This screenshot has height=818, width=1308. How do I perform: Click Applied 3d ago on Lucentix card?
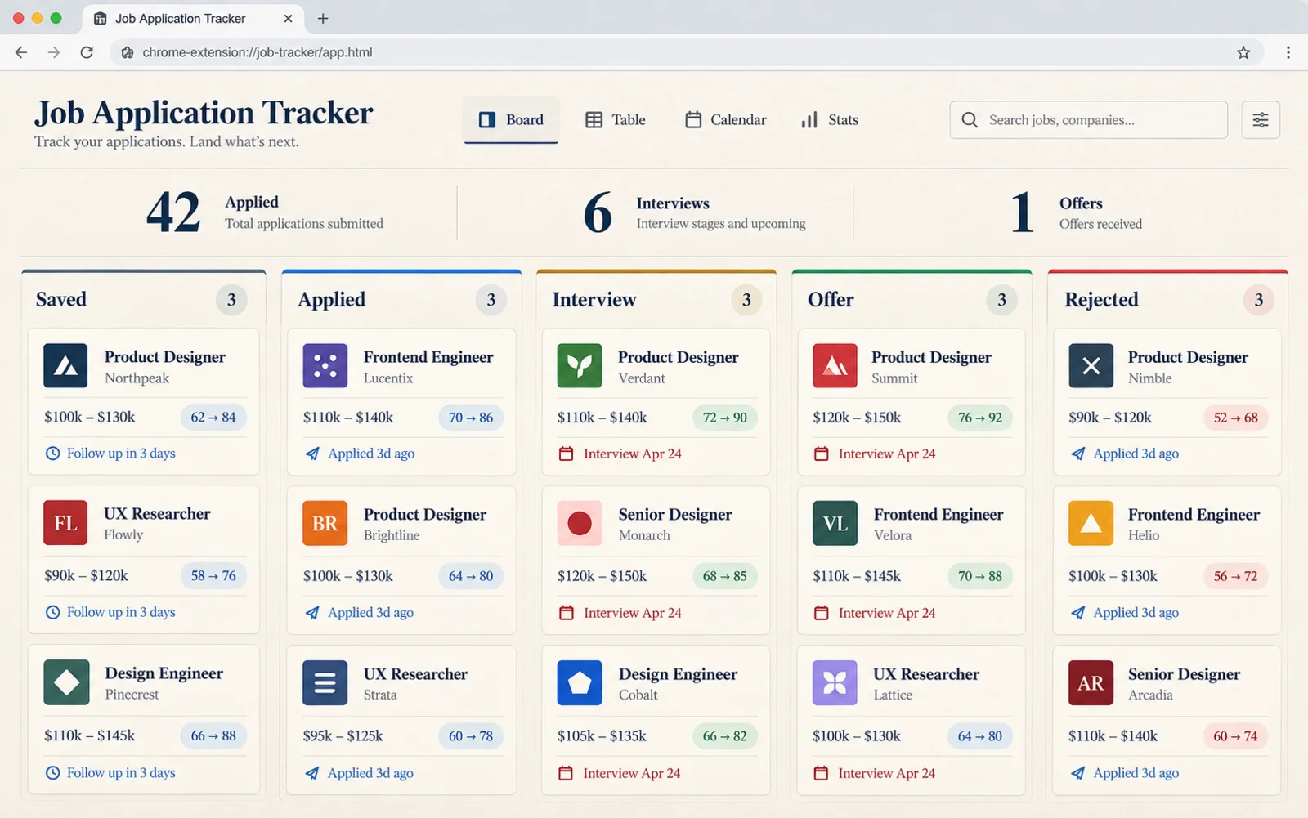pos(360,454)
